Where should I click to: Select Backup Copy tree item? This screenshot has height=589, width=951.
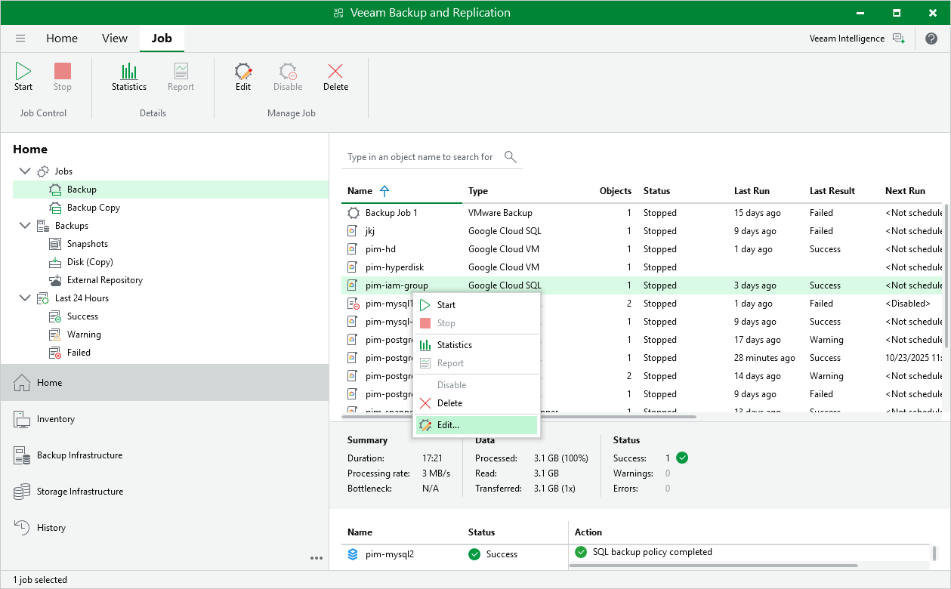pos(94,208)
